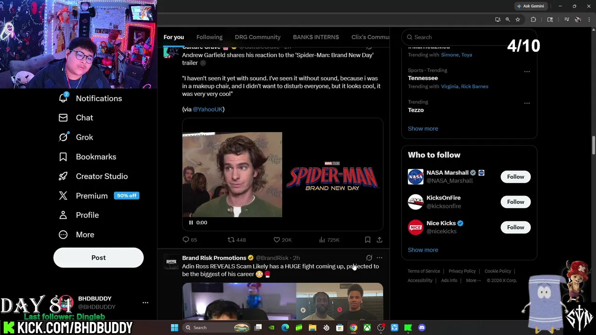The width and height of the screenshot is (596, 335).
Task: Click the Post button
Action: 98,258
